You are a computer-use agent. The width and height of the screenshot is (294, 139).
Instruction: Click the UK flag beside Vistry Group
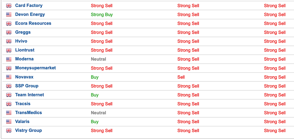[9, 131]
